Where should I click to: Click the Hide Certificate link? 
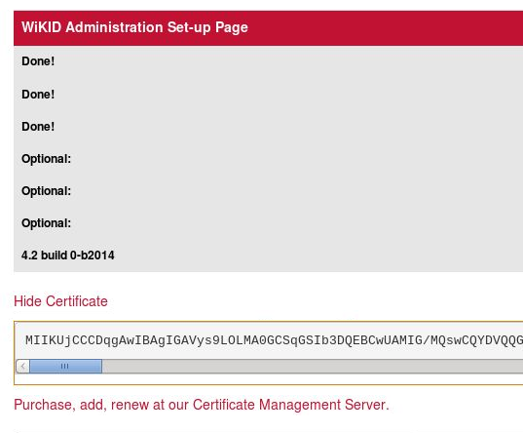[x=60, y=301]
